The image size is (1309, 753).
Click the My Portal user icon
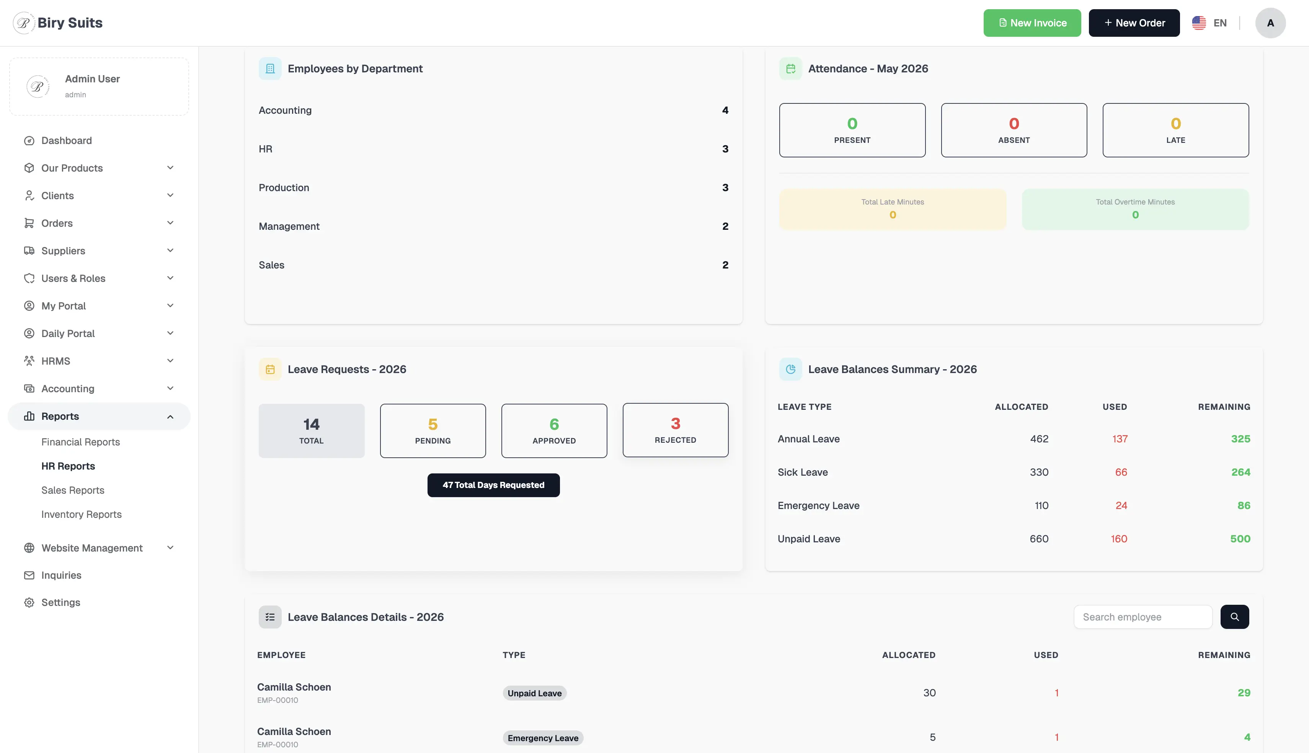click(x=29, y=306)
